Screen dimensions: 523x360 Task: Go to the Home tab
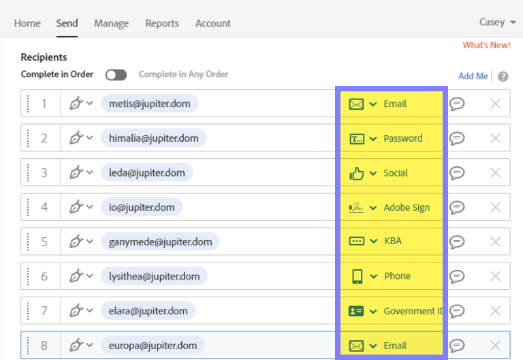(x=27, y=23)
